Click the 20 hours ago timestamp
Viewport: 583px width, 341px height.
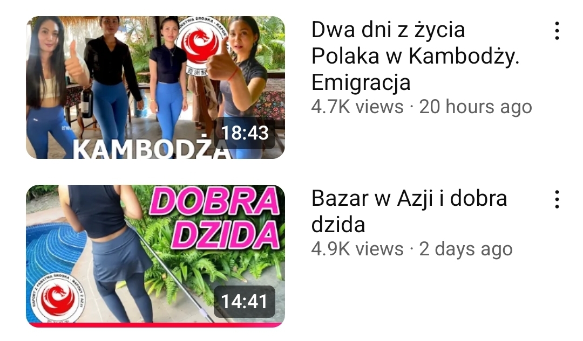click(476, 107)
